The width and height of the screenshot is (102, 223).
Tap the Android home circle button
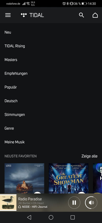(x=51, y=217)
